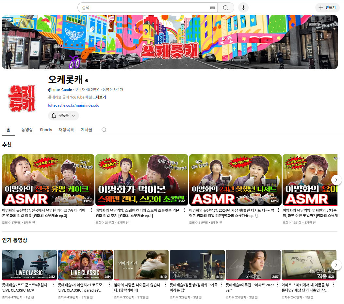
Task: Click the 만들기 create button
Action: click(x=327, y=8)
